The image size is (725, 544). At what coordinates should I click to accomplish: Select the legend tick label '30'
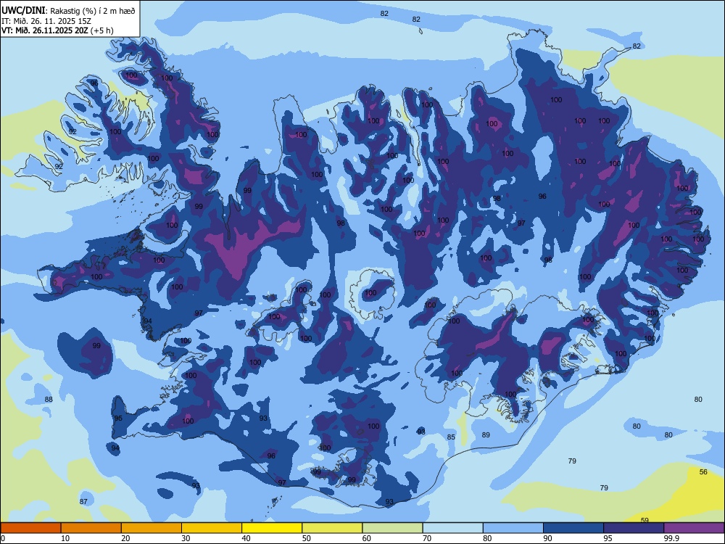click(x=186, y=538)
